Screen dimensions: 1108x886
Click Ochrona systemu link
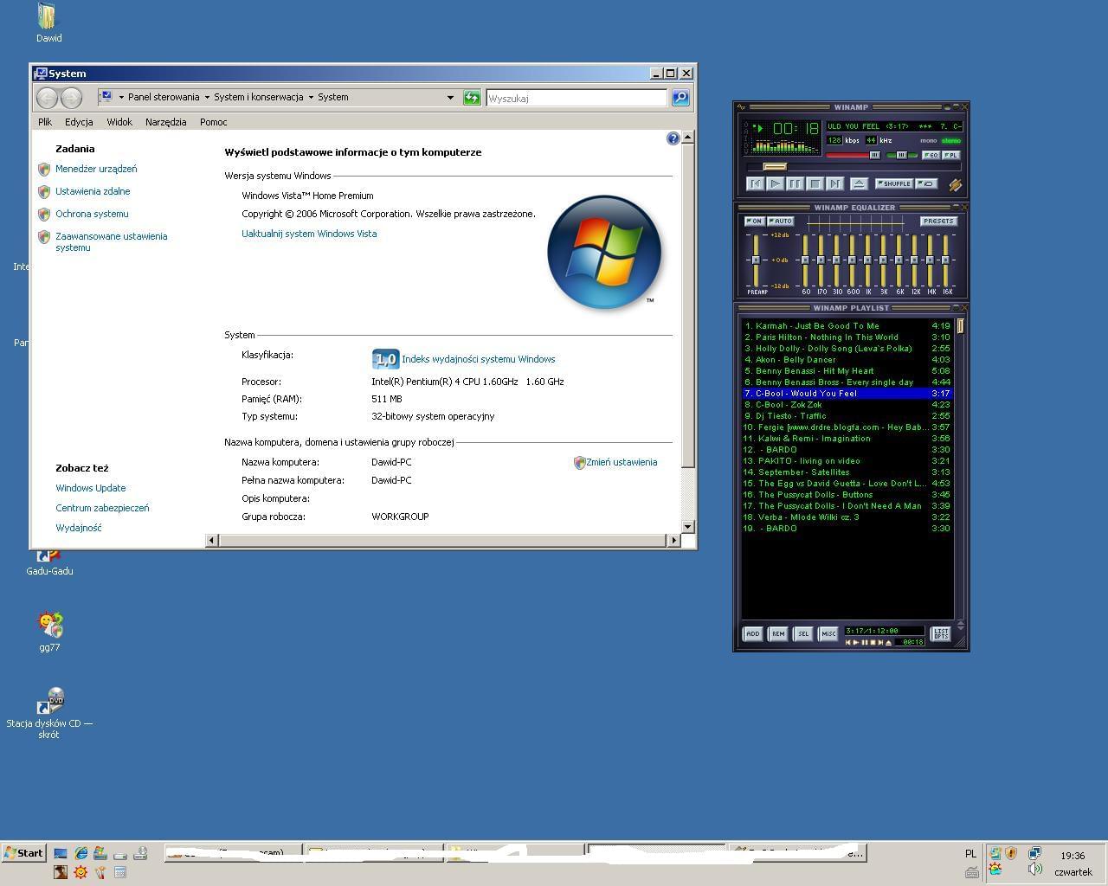[92, 214]
